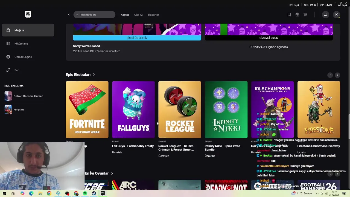
Task: Open Steam from the taskbar
Action: click(94, 193)
